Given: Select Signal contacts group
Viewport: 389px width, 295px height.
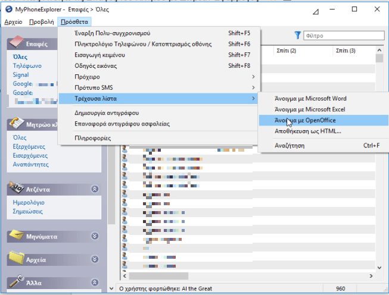Looking at the screenshot, I should [21, 75].
